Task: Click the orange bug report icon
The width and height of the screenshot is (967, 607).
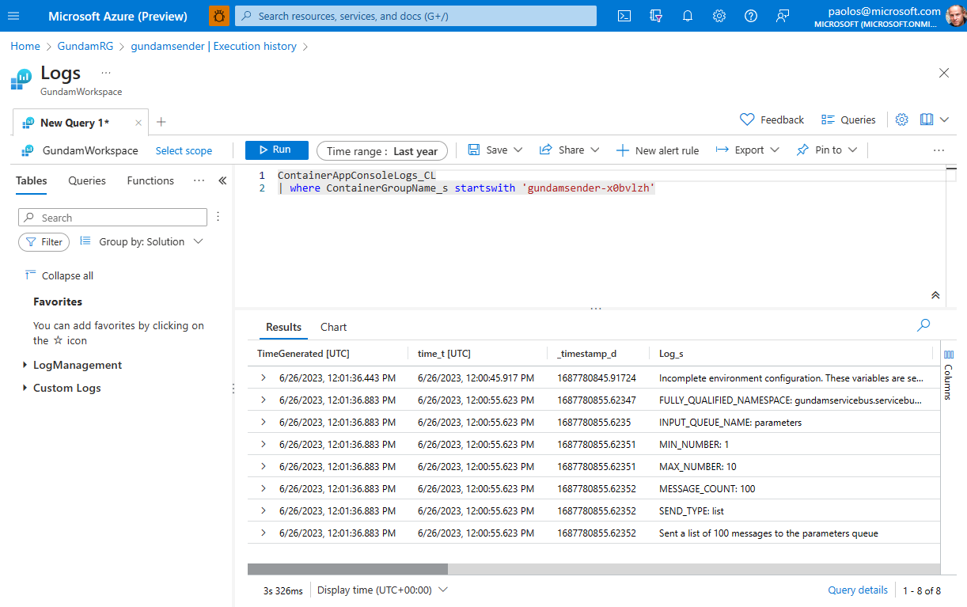Action: click(219, 16)
